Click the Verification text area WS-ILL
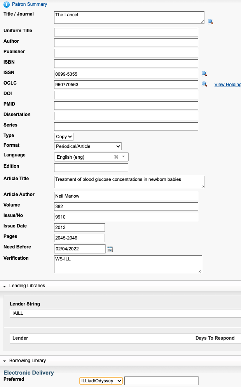This screenshot has height=387, width=241. point(128,264)
